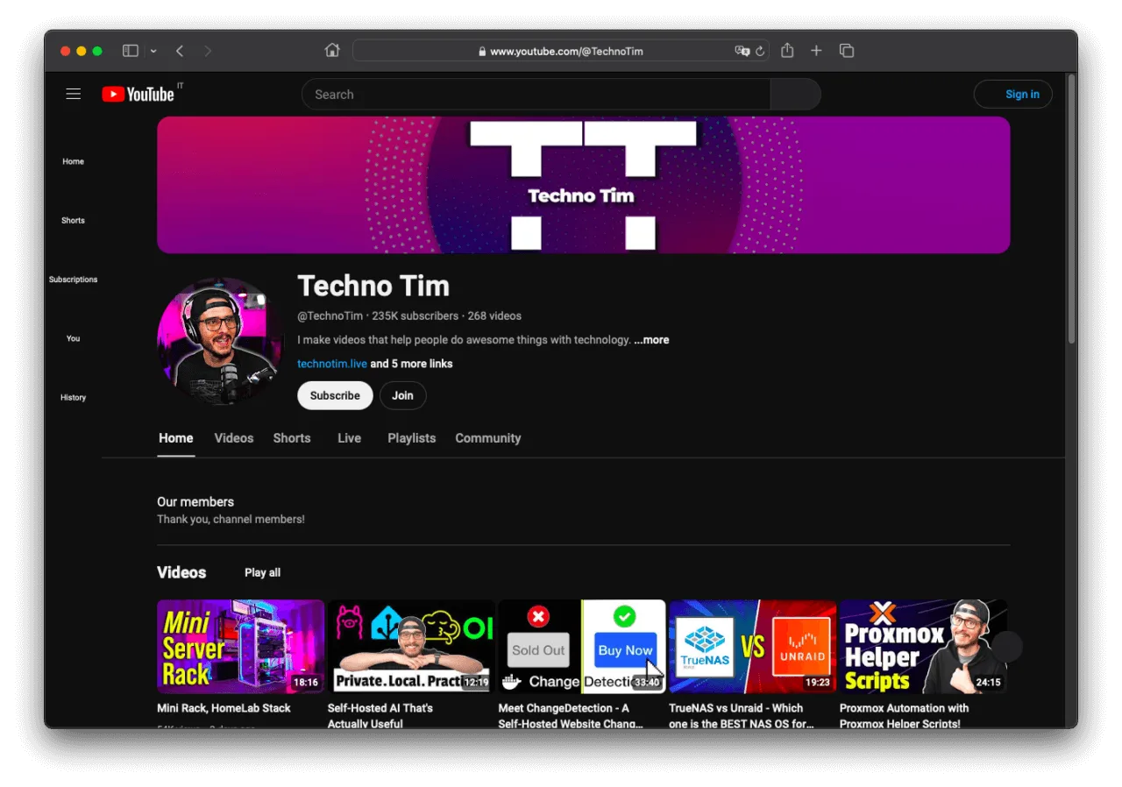Open Shorts in the left sidebar
The width and height of the screenshot is (1122, 787).
[x=74, y=220]
